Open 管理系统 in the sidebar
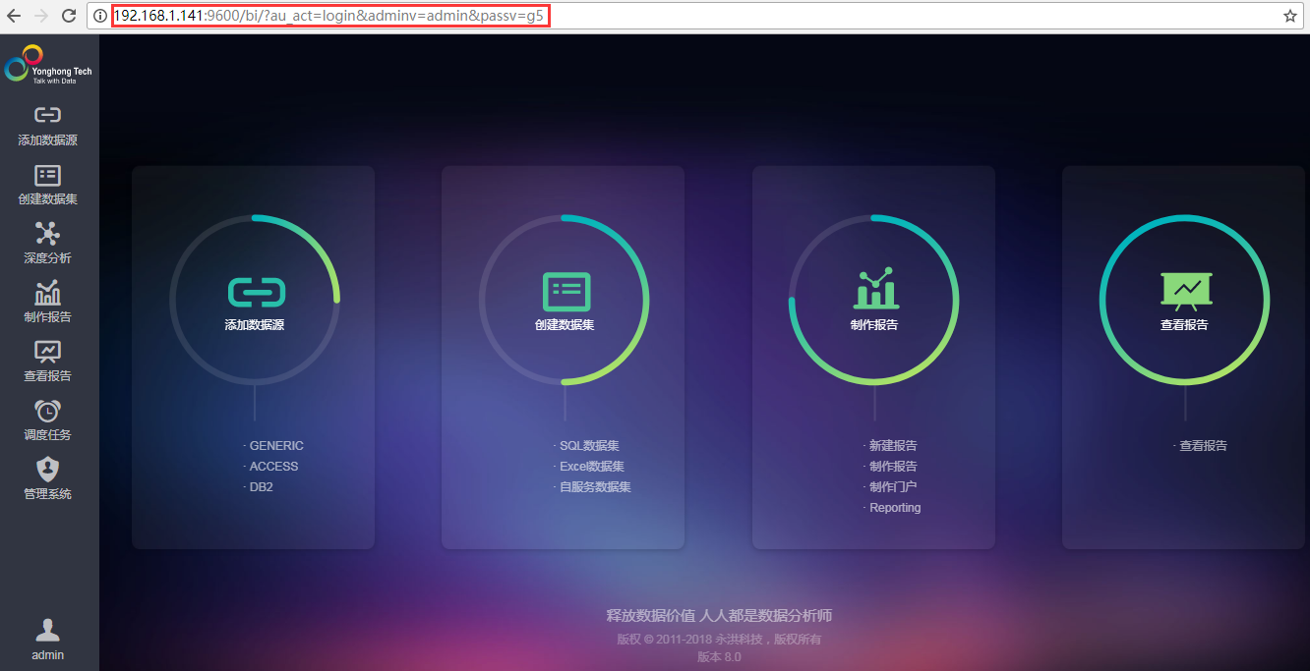Viewport: 1310px width, 671px height. click(47, 479)
